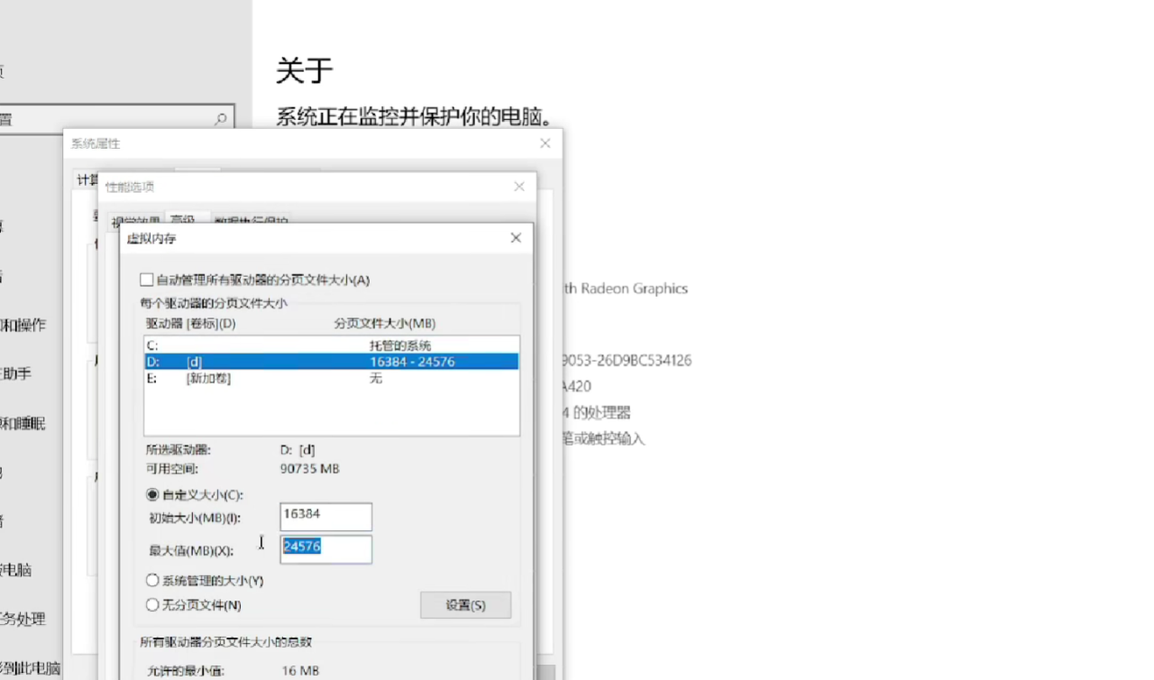
Task: Click the magnifier icon in the settings search box
Action: click(220, 119)
